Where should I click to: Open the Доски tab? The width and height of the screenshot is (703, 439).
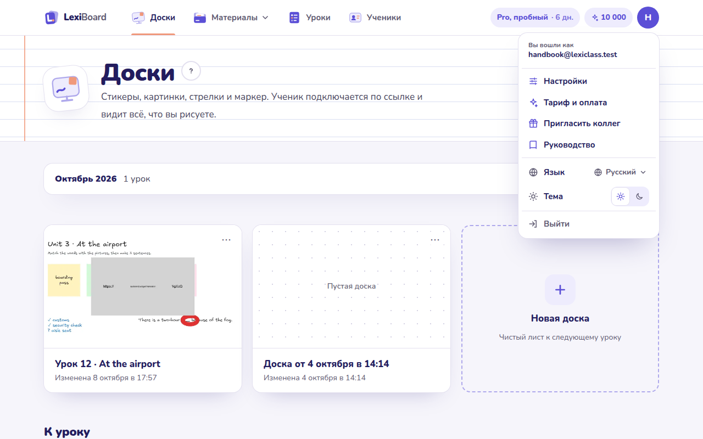153,18
